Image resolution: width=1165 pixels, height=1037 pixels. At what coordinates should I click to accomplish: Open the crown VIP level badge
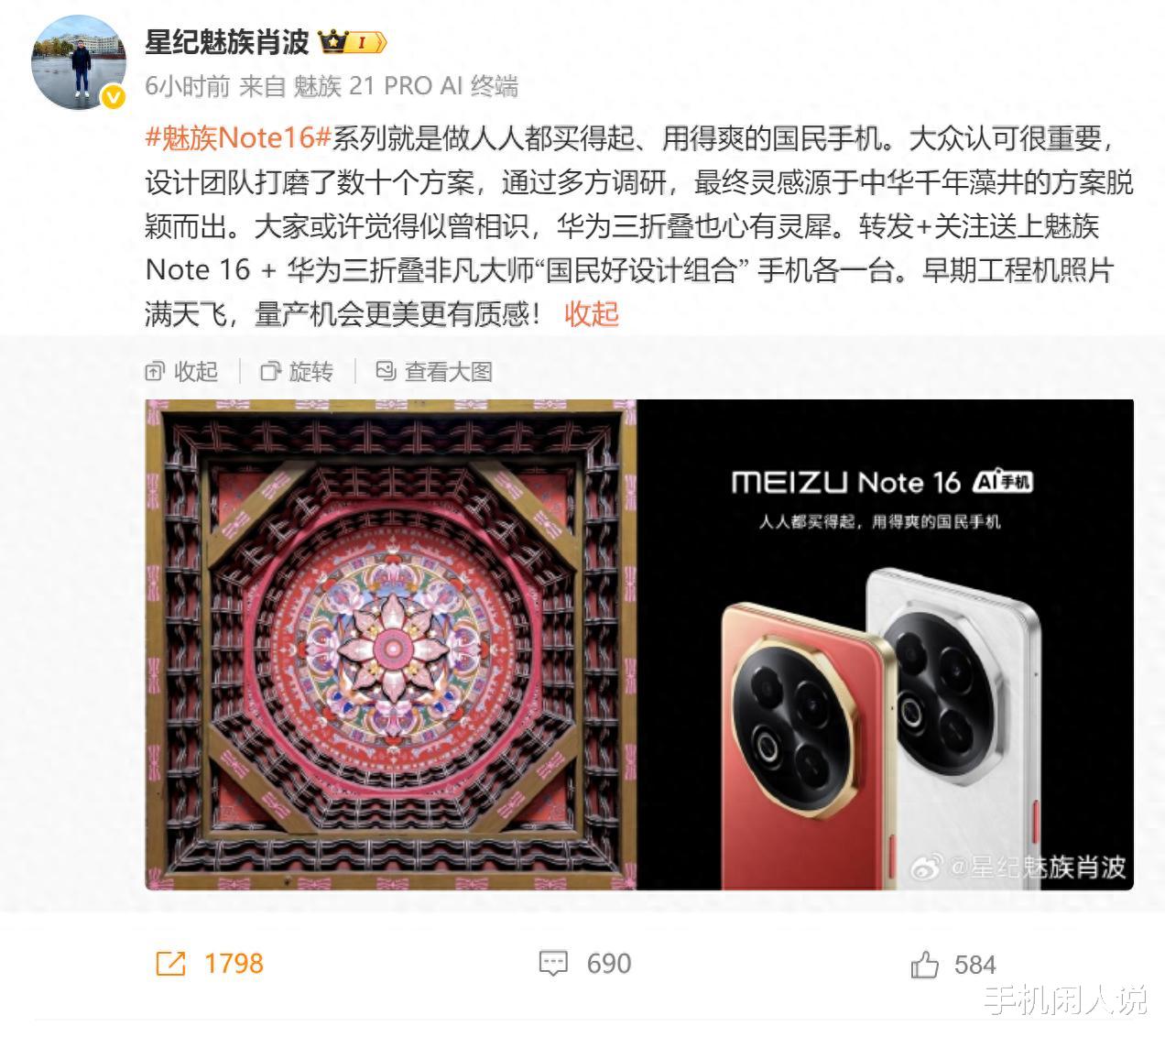(353, 42)
